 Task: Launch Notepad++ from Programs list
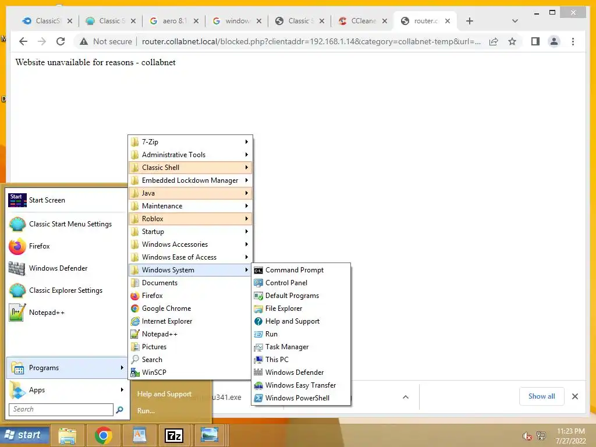click(x=190, y=334)
